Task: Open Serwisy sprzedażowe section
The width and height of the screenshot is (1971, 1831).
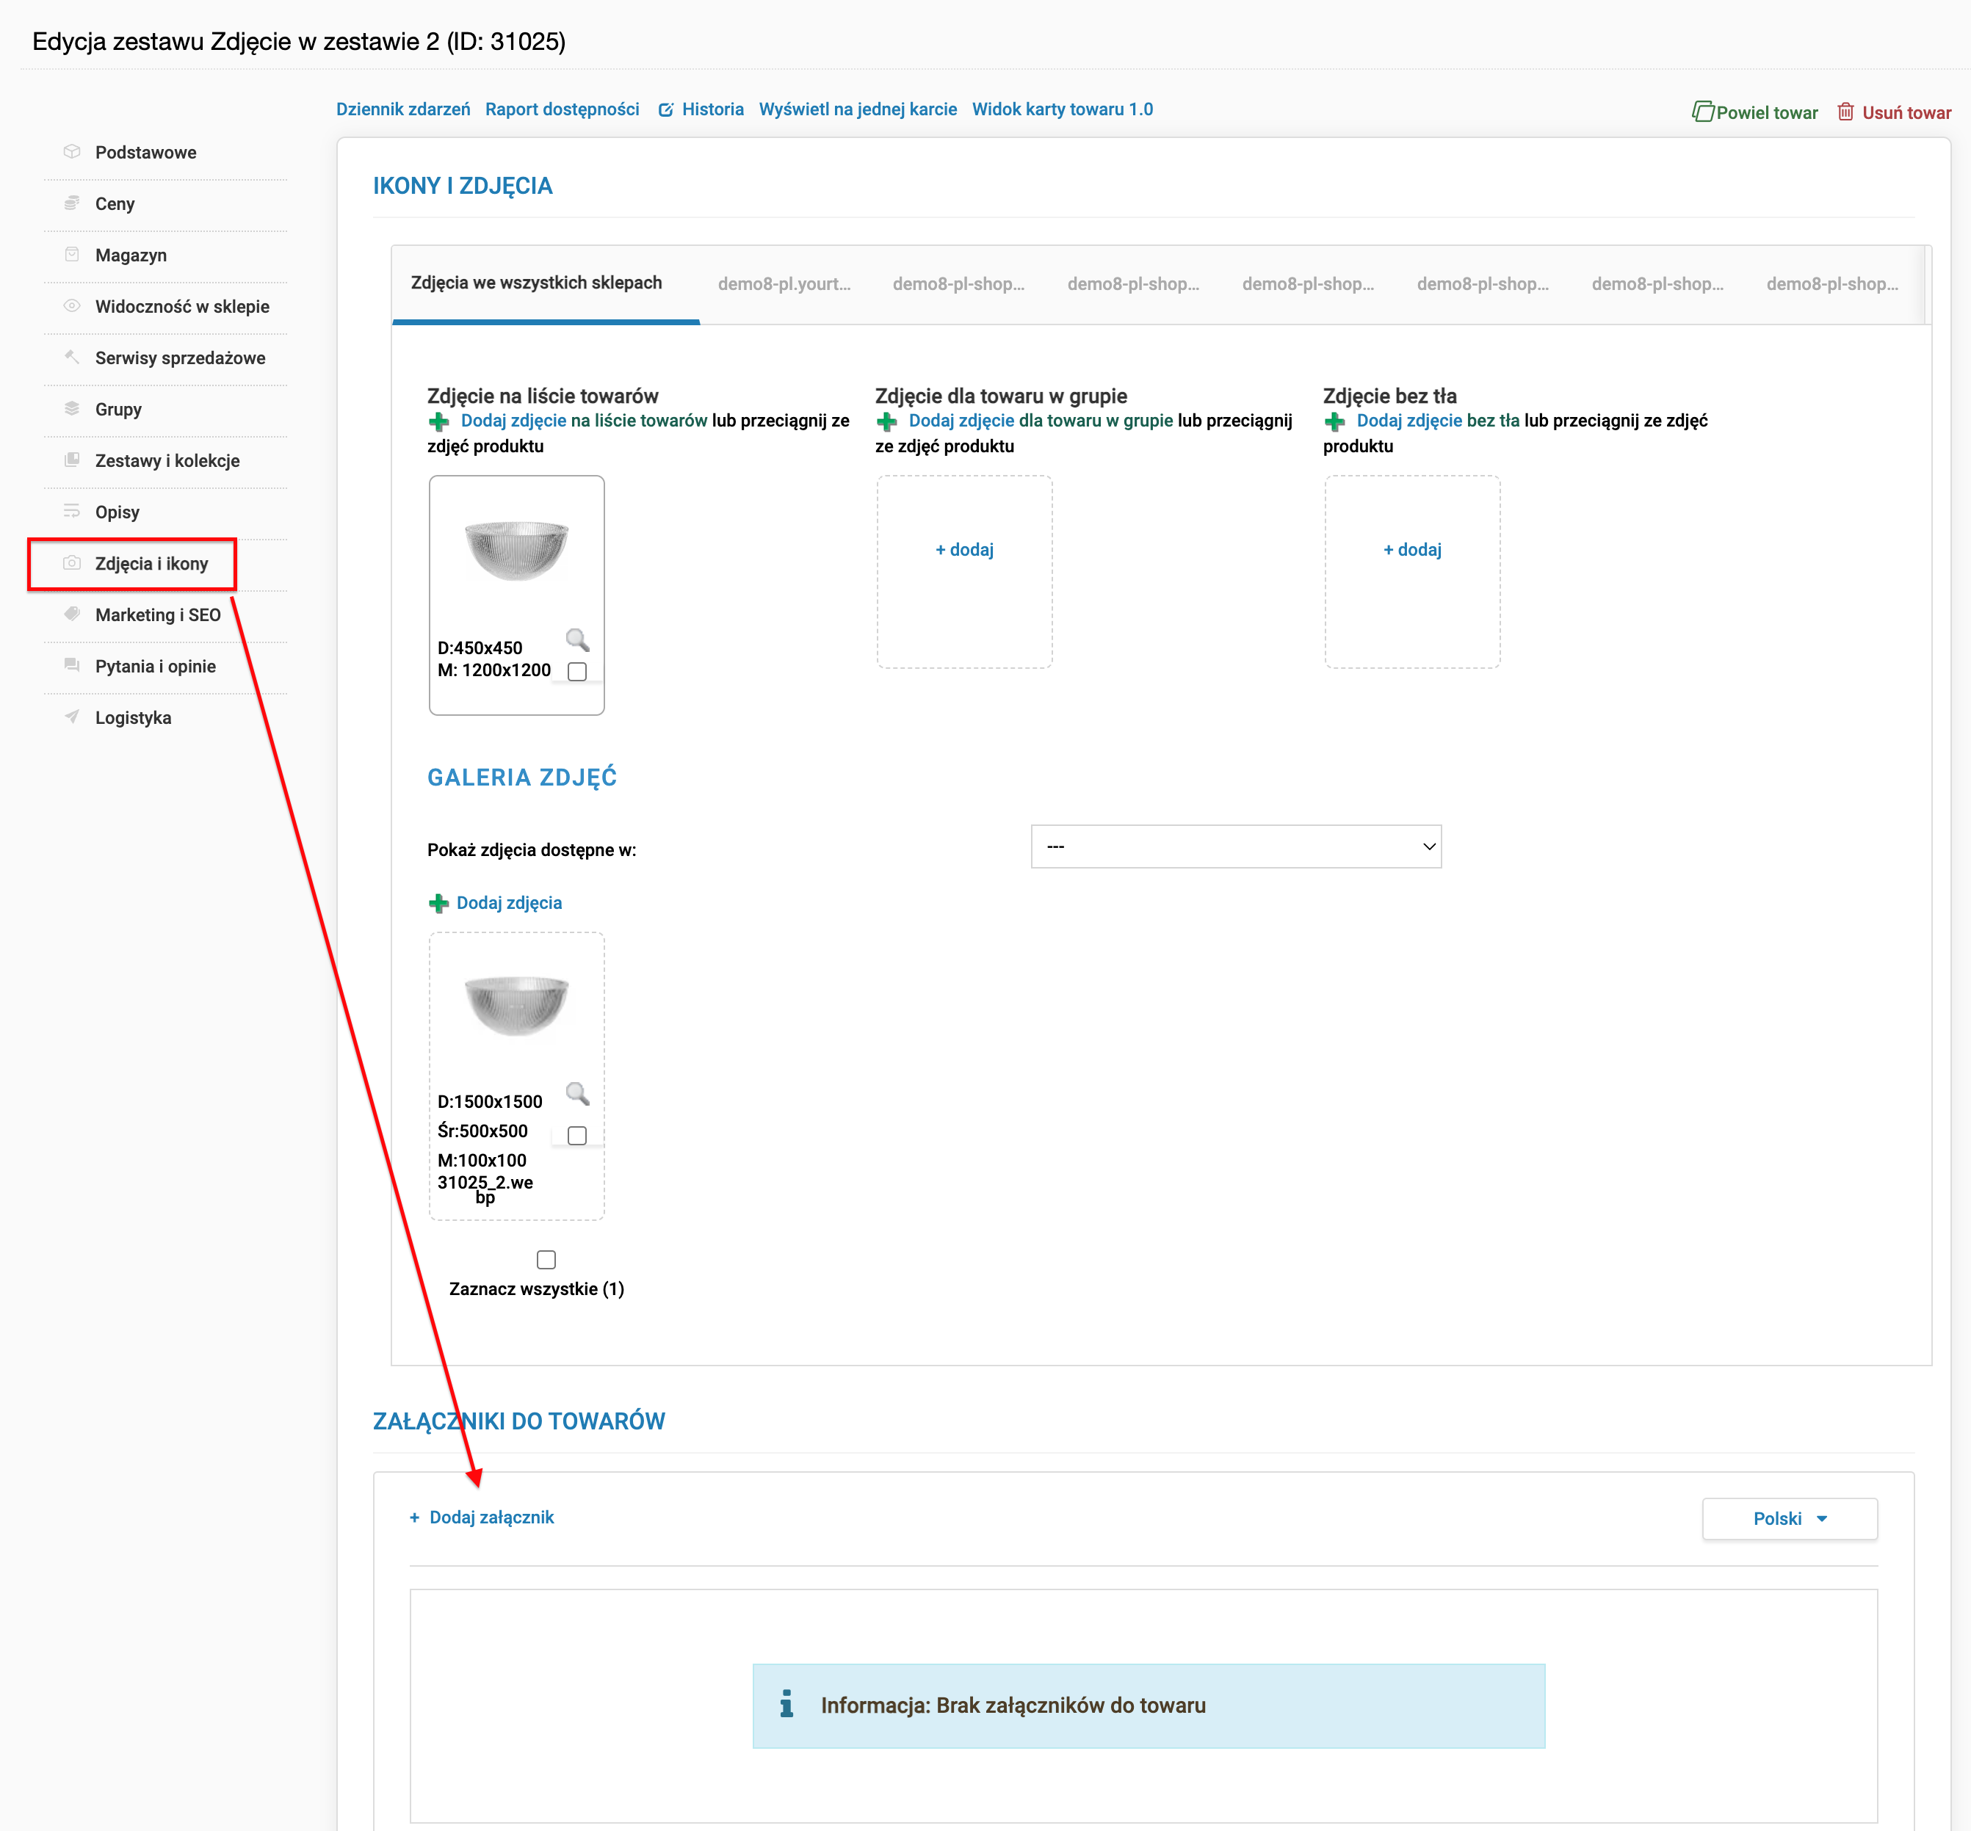Action: pos(181,359)
